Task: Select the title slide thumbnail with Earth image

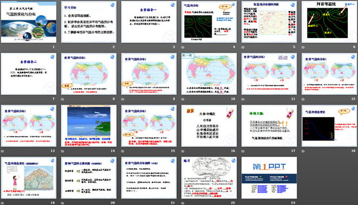Action: [29, 22]
